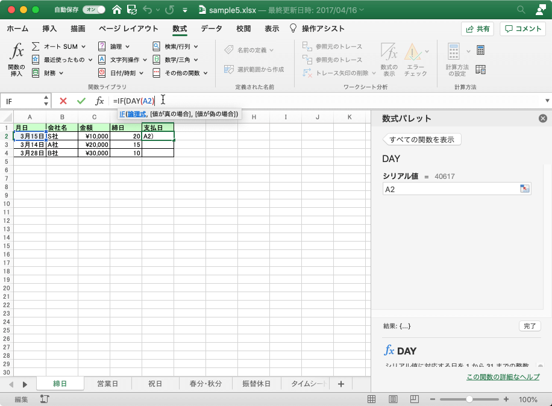Viewport: 552px width, 406px height.
Task: Cancel the formula entry with red X
Action: pyautogui.click(x=63, y=101)
